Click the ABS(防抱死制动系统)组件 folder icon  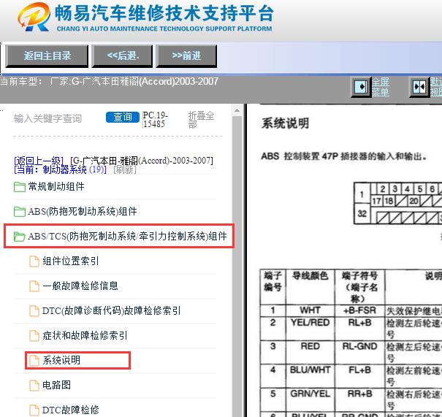(x=20, y=212)
